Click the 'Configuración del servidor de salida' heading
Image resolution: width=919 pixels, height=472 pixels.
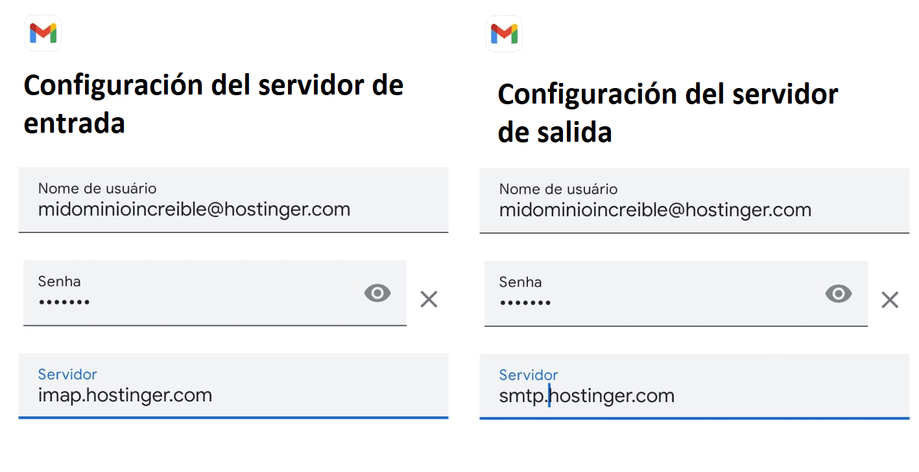(x=668, y=113)
